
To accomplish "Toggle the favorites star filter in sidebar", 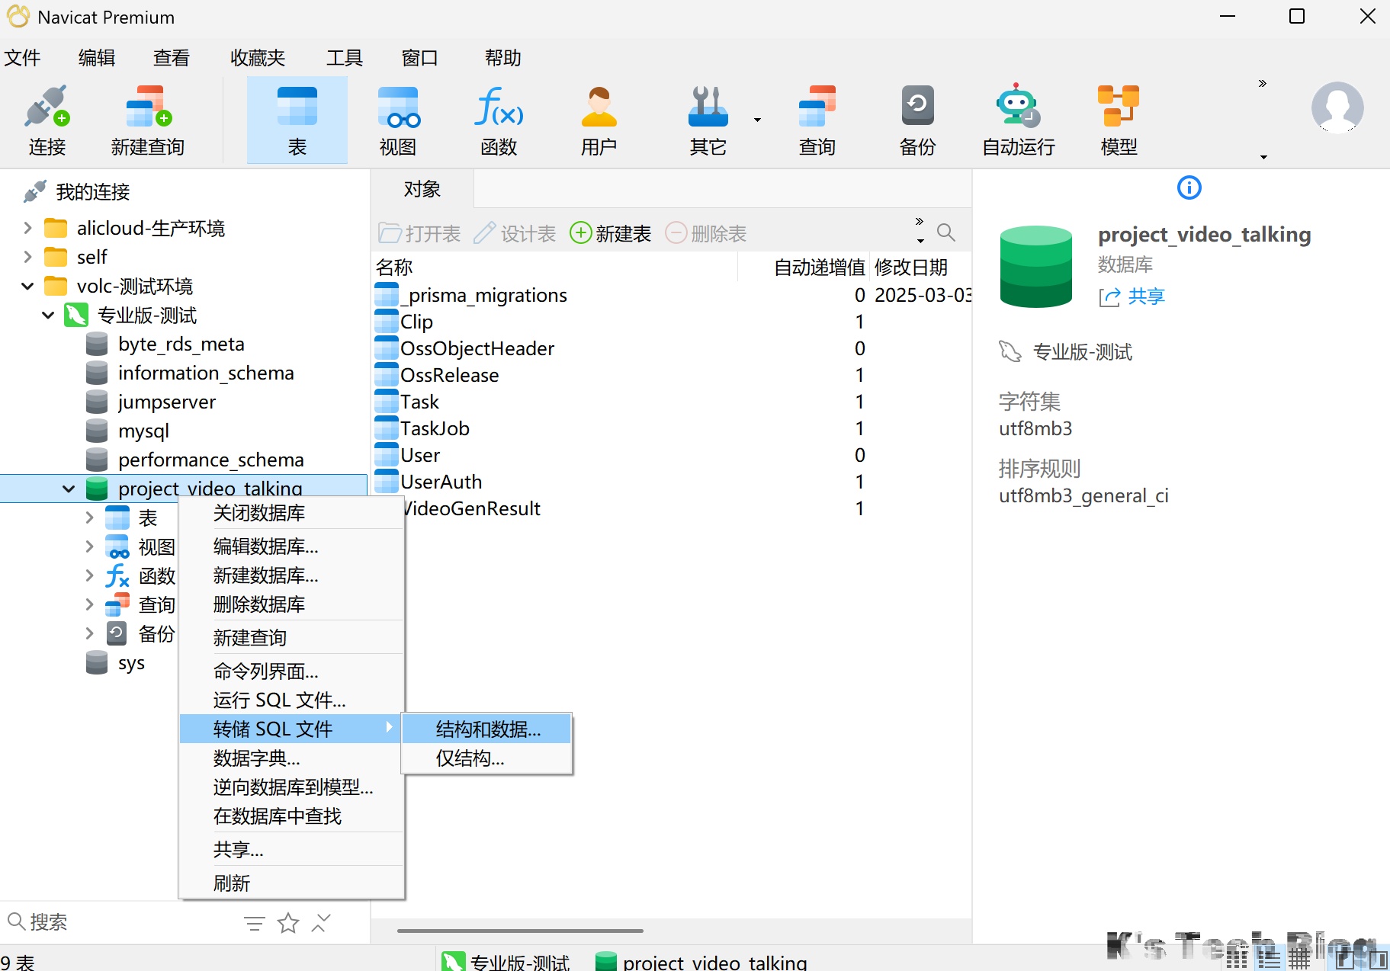I will click(x=288, y=923).
